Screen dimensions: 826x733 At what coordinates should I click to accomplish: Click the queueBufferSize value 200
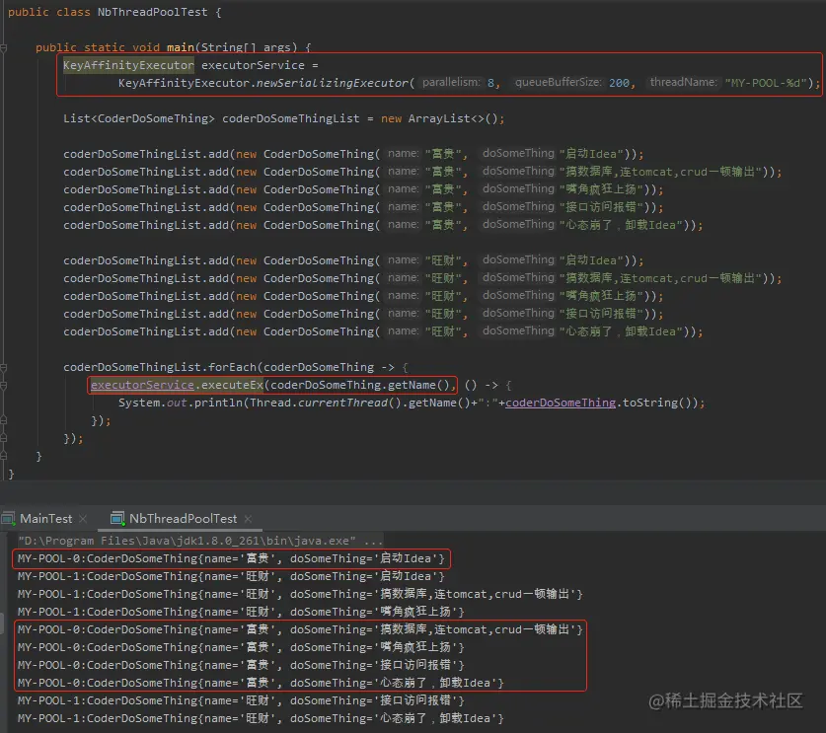pyautogui.click(x=619, y=83)
